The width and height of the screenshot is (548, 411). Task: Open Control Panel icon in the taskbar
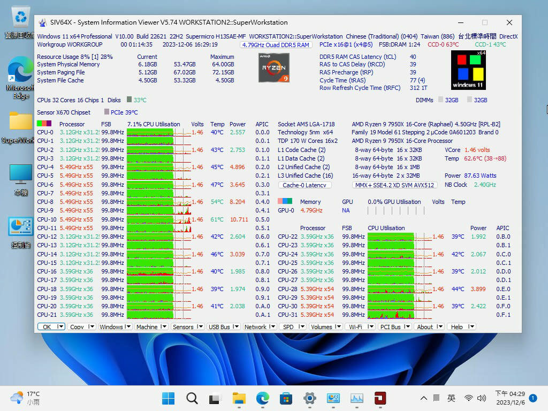click(333, 398)
